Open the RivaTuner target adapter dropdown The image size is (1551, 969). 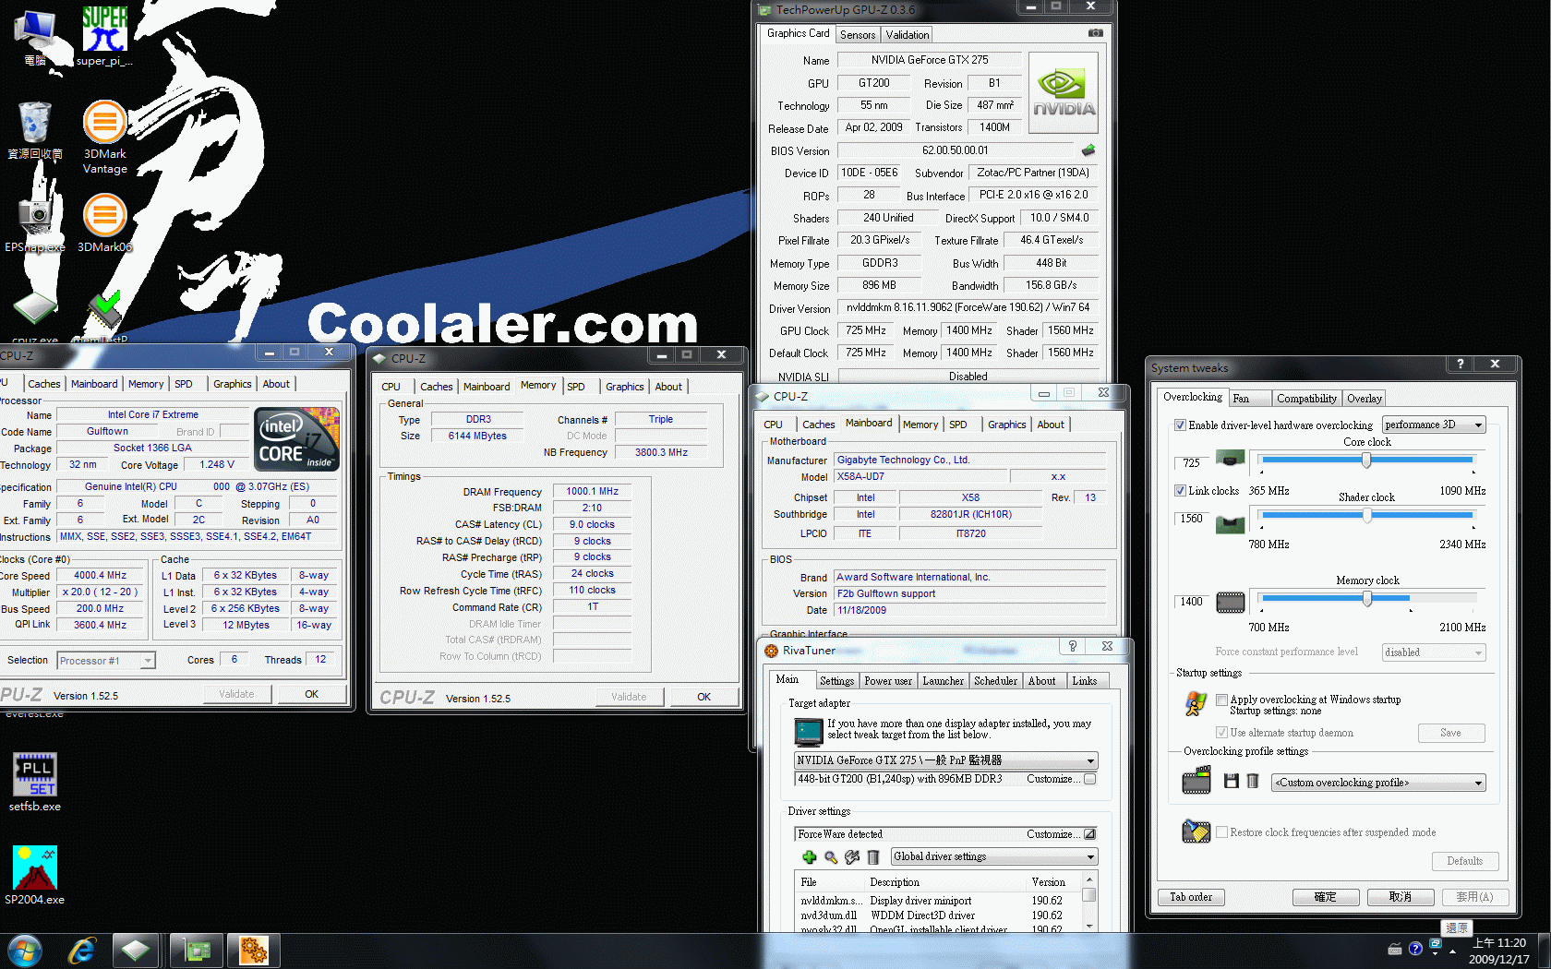click(x=945, y=760)
